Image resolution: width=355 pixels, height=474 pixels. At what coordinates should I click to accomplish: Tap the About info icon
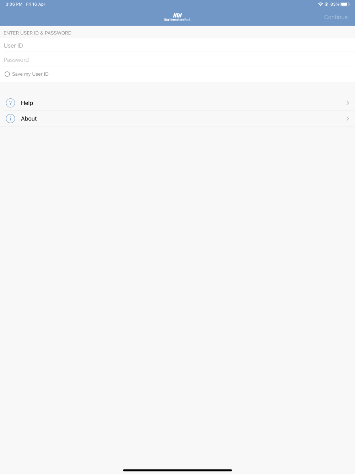point(11,119)
